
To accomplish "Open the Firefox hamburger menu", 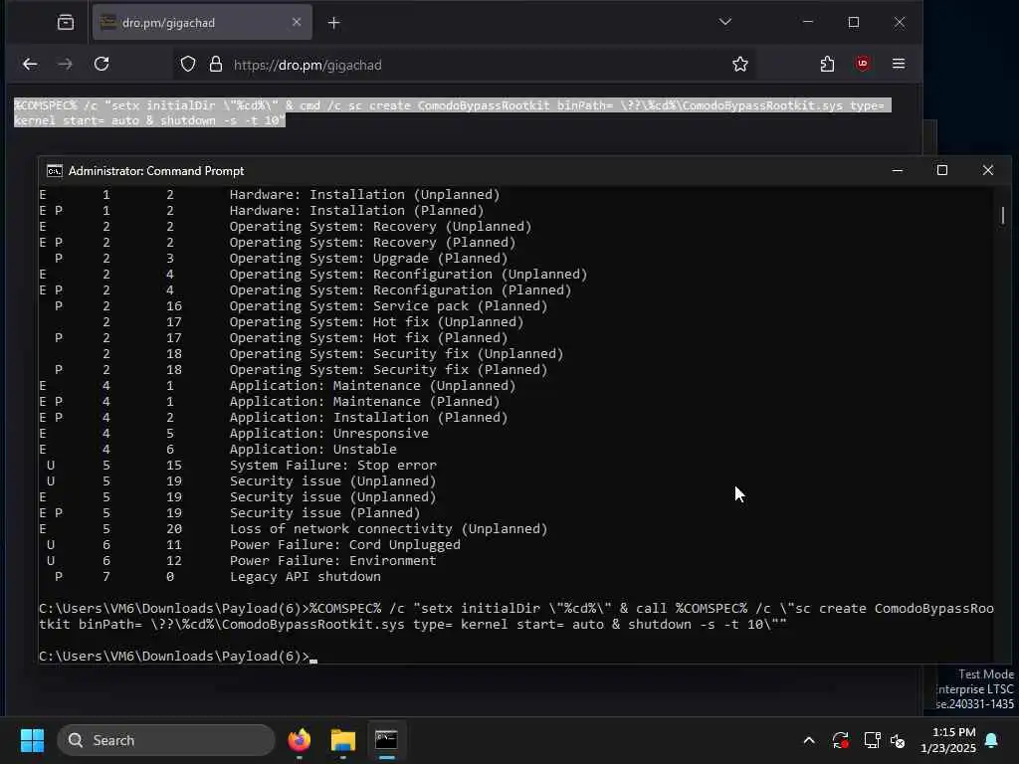I will [899, 64].
